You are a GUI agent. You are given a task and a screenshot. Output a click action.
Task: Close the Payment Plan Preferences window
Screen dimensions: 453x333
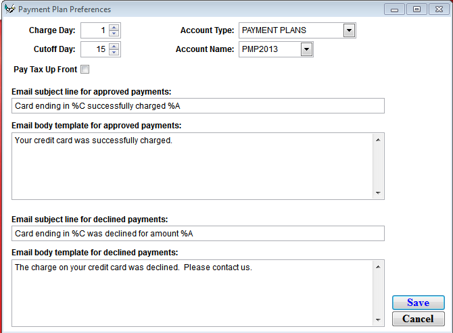tap(439, 9)
